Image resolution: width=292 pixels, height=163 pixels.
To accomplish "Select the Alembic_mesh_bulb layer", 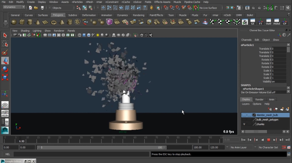I will click(x=267, y=115).
